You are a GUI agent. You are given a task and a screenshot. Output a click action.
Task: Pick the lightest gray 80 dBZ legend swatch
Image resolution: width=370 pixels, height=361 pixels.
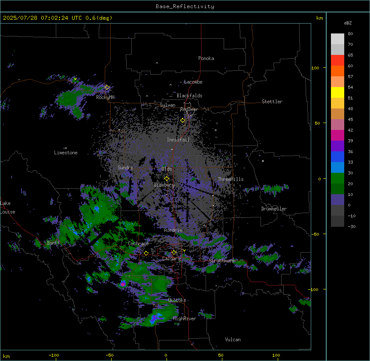click(337, 39)
